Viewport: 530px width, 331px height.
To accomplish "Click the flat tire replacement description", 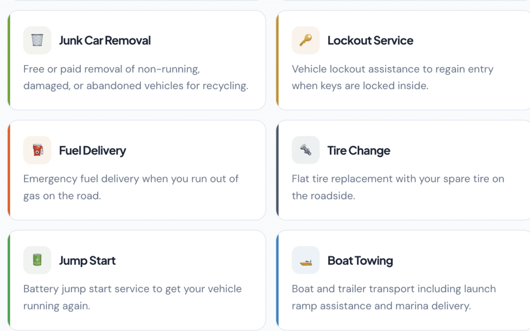I will [397, 187].
